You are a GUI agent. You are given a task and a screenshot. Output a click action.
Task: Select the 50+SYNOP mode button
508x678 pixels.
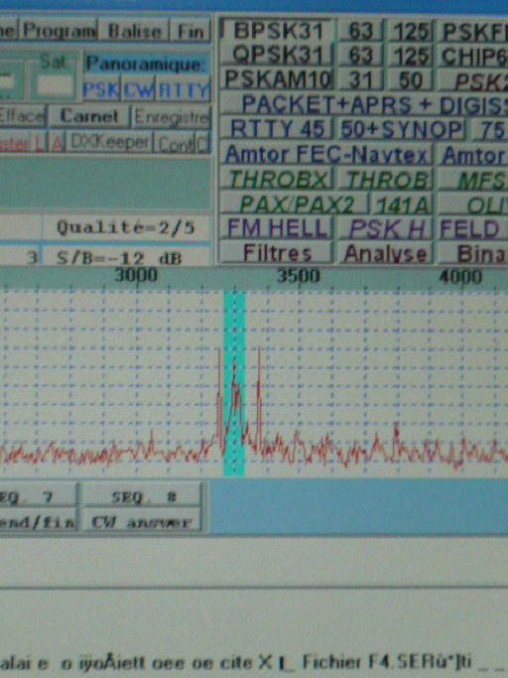[401, 129]
